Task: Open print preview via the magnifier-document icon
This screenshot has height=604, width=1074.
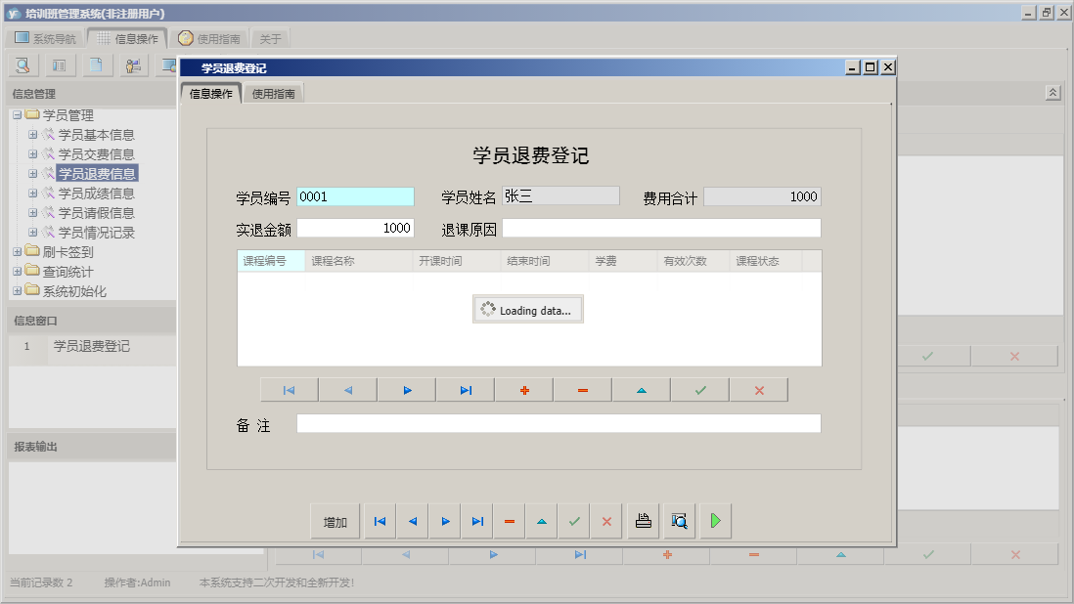Action: point(679,521)
